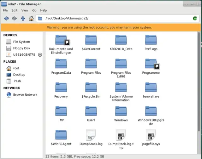The image size is (202, 159).
Task: Go up to parent folder
Action: (x=23, y=19)
